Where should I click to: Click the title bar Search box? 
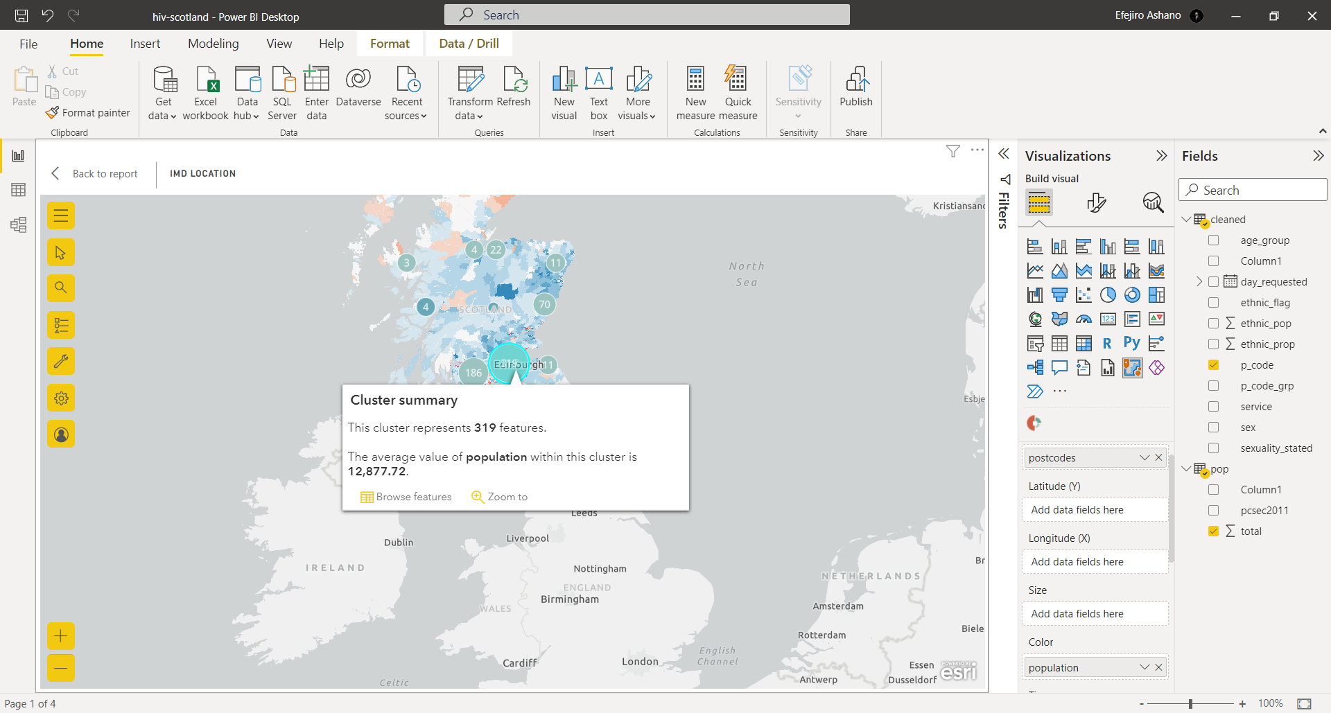(647, 15)
